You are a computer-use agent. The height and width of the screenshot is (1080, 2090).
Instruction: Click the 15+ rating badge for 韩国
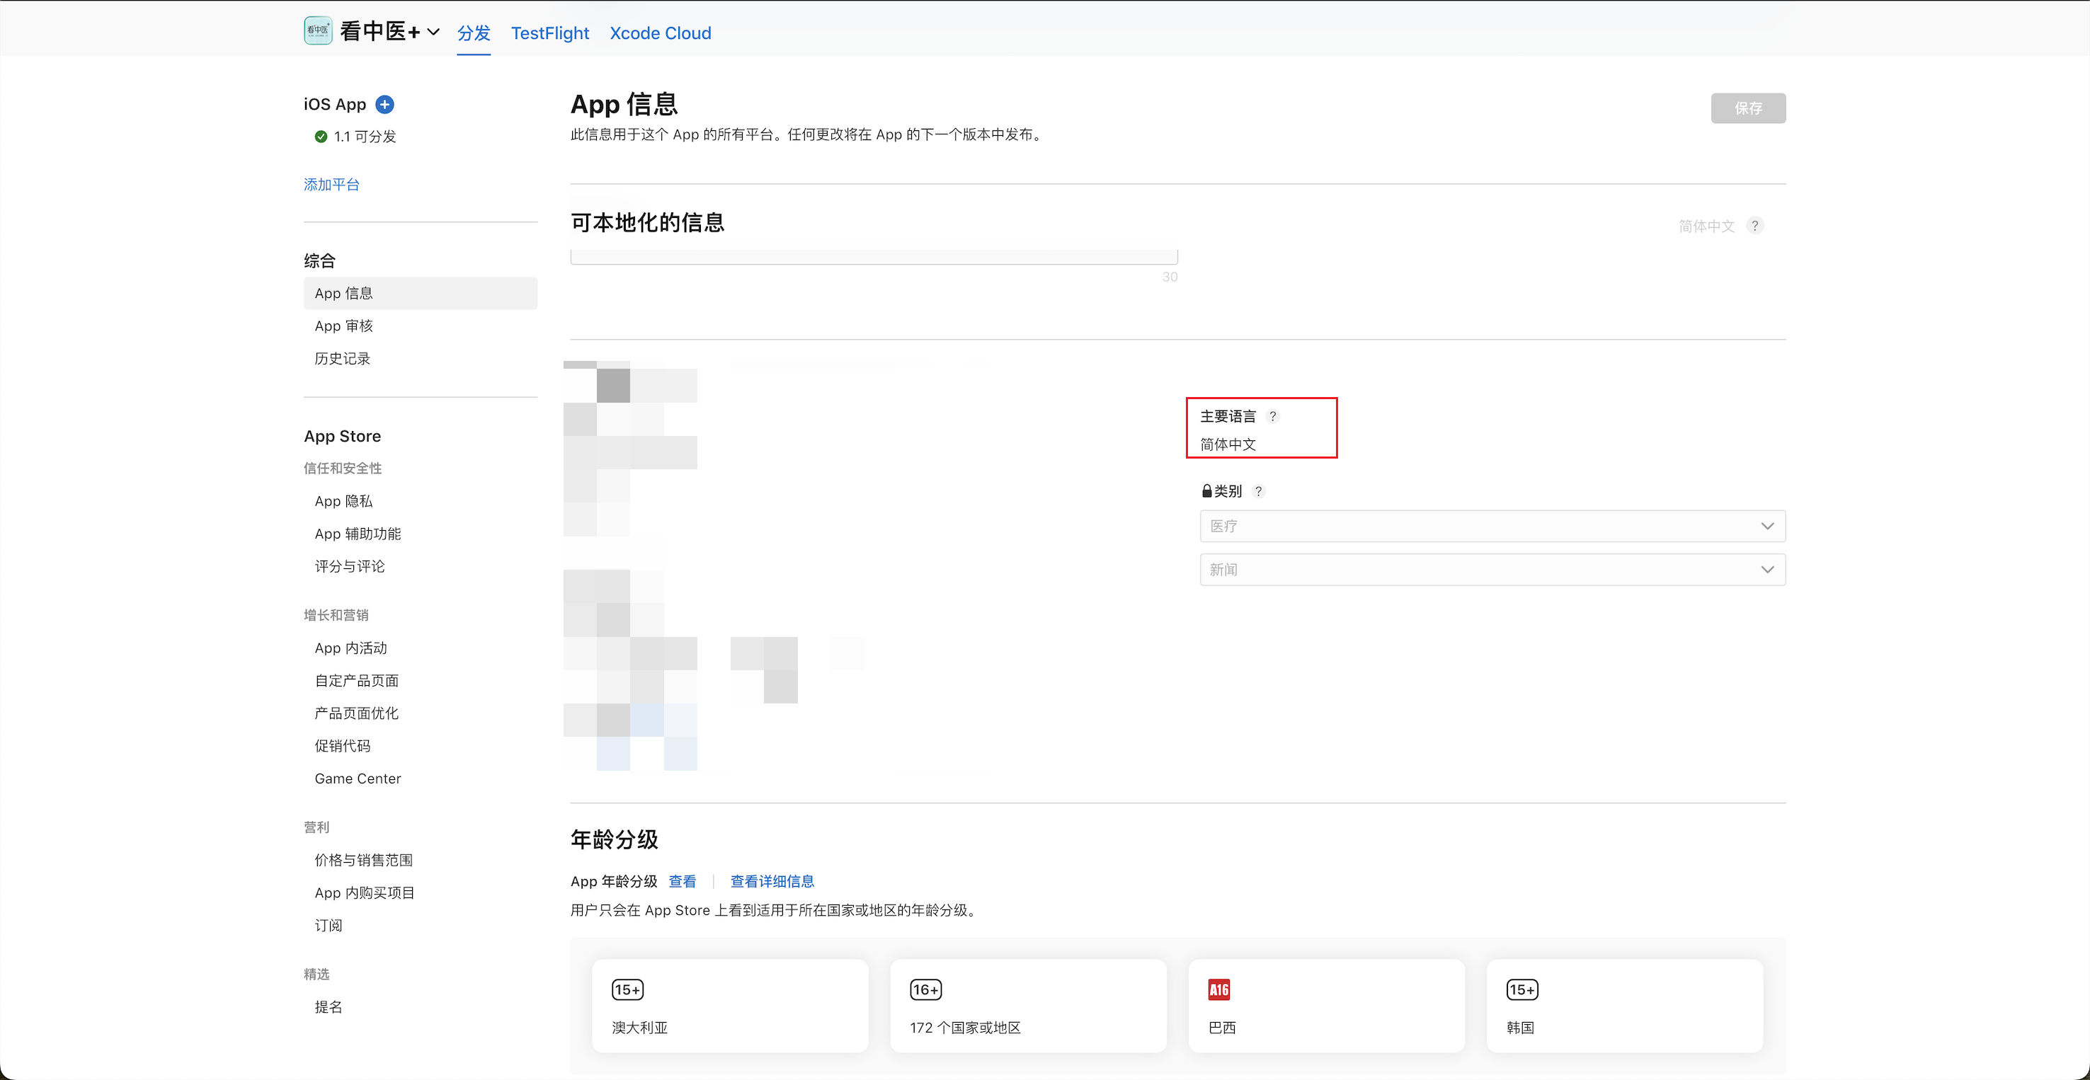(1522, 989)
